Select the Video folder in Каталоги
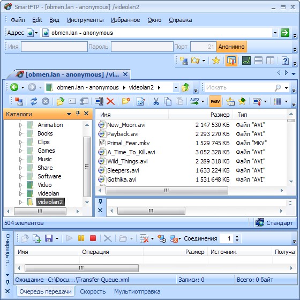The height and width of the screenshot is (300, 300). [x=44, y=185]
